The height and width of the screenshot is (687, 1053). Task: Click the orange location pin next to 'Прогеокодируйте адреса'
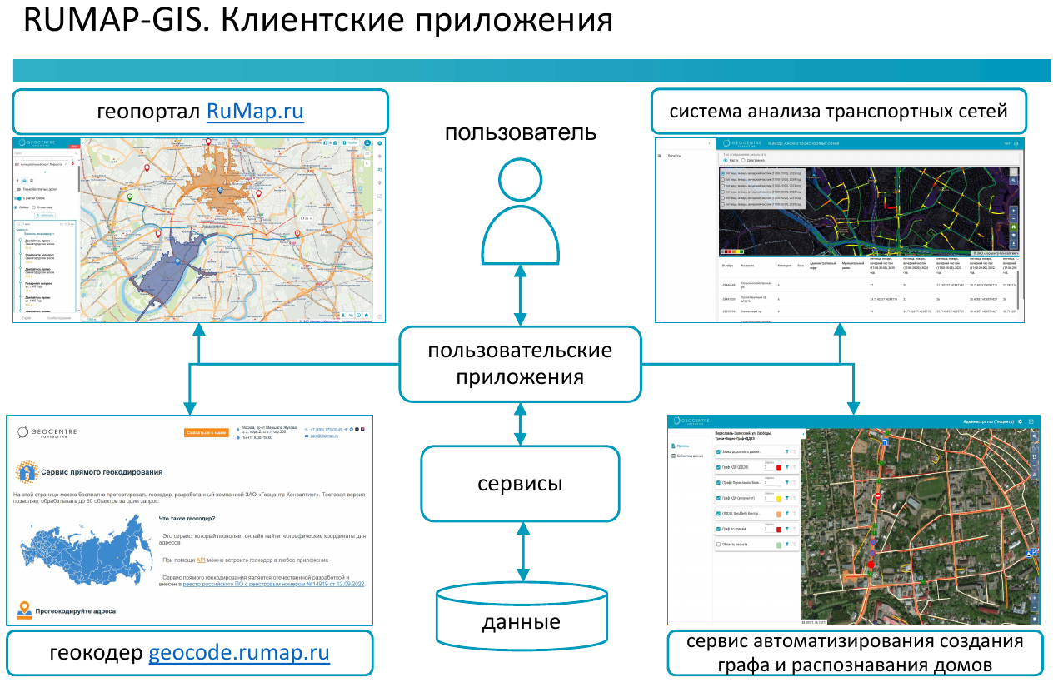25,610
